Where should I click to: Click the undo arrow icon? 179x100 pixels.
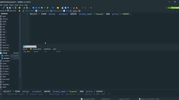point(13,8)
